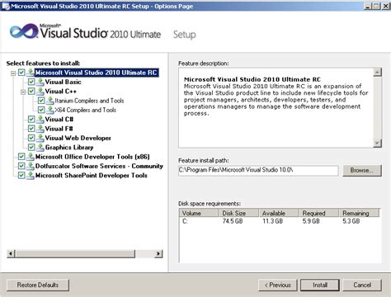Click the Available column header
The width and height of the screenshot is (391, 297).
[x=279, y=213]
